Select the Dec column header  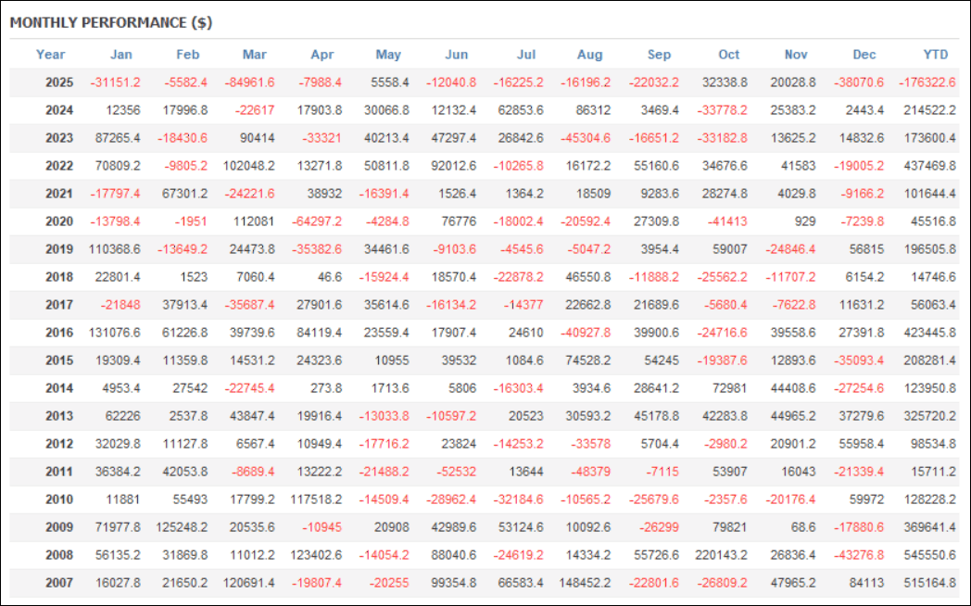point(864,55)
